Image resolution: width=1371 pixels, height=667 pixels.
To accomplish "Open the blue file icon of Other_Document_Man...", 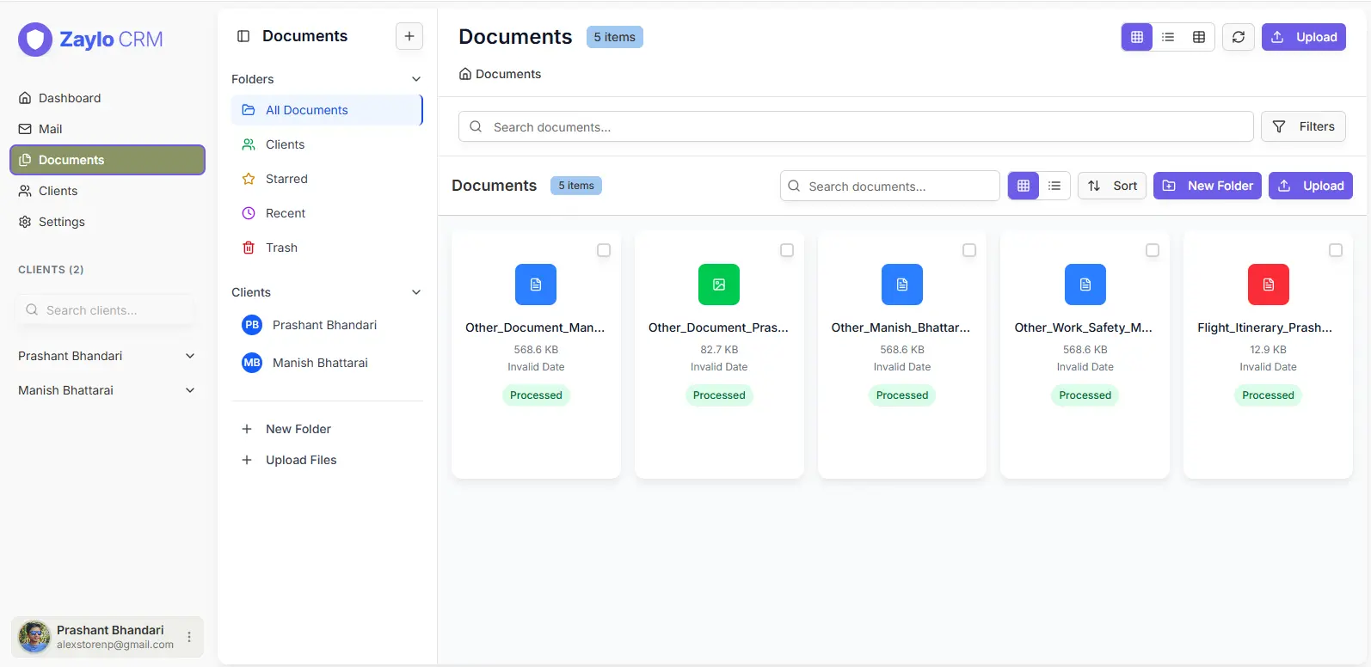I will click(536, 285).
